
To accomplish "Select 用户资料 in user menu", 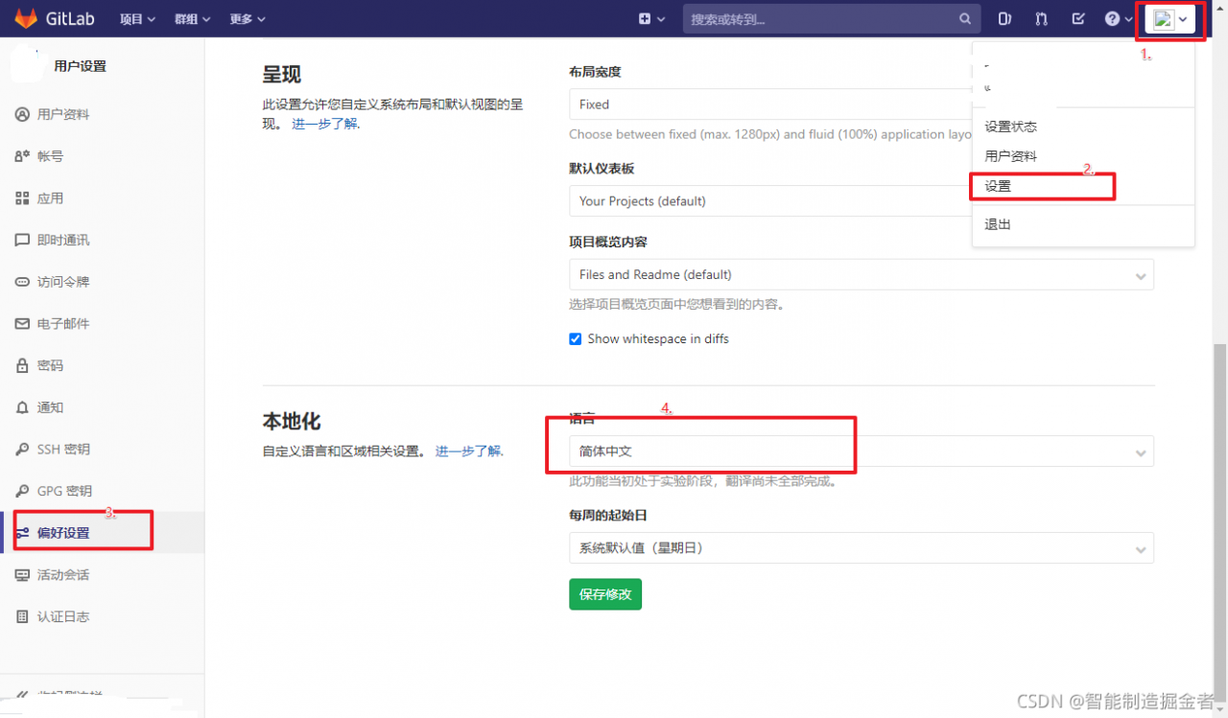I will 1011,156.
